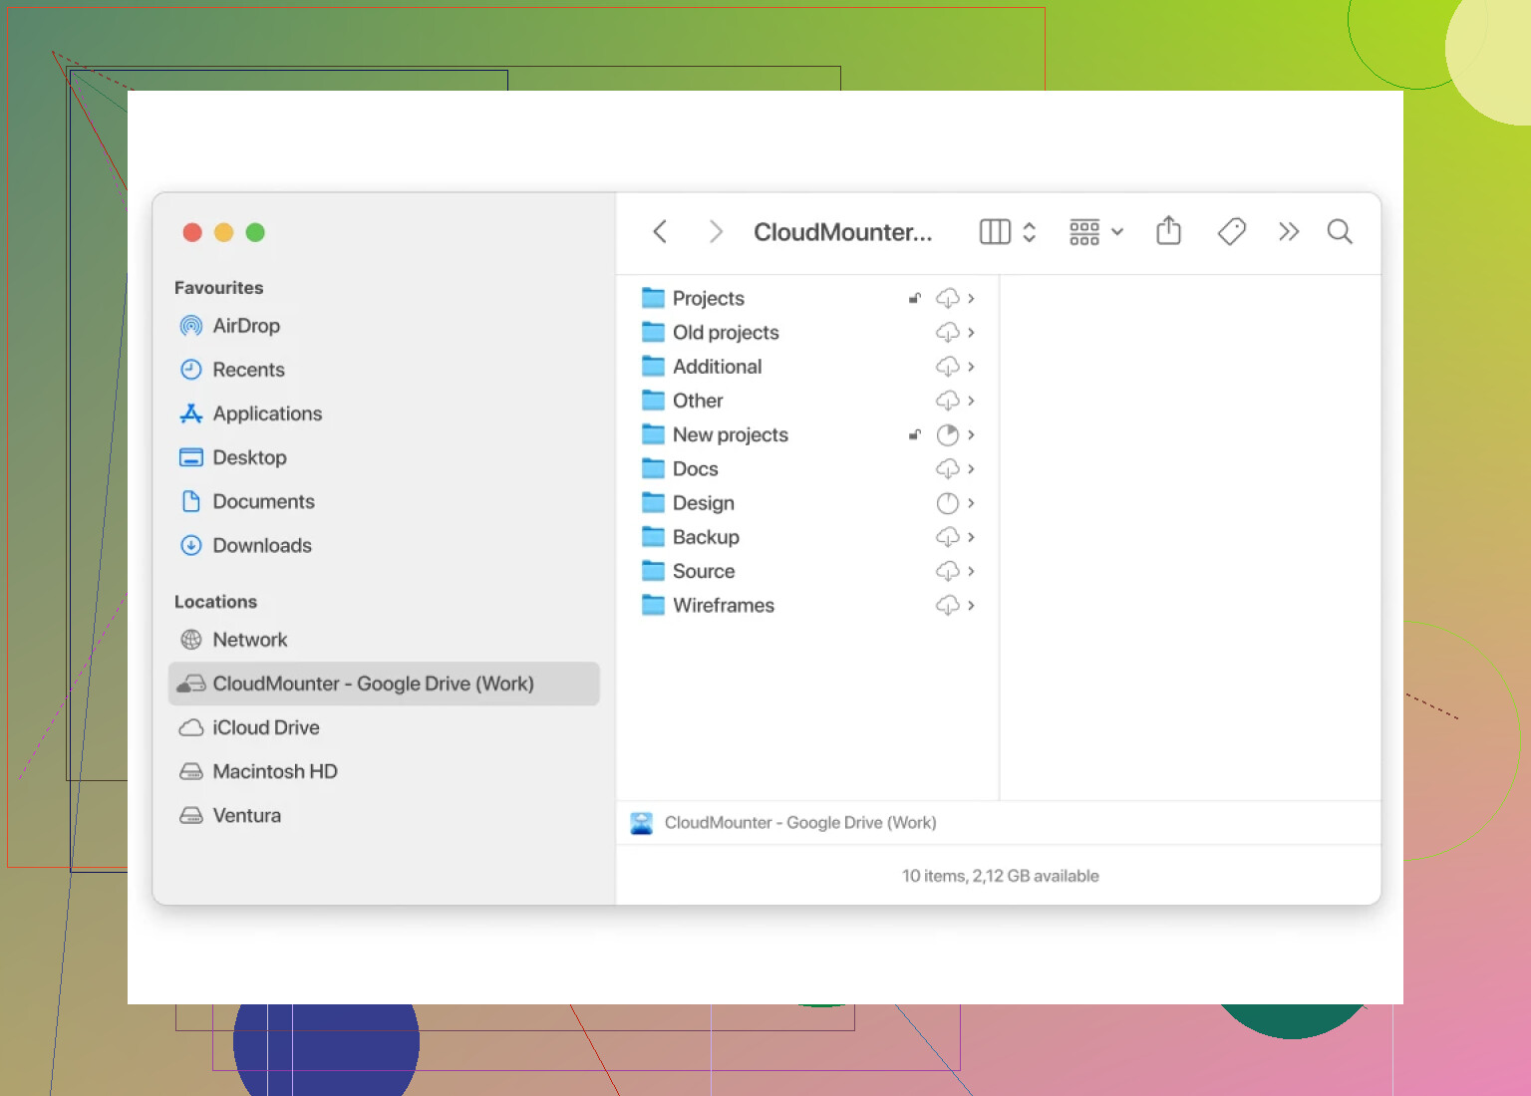The image size is (1531, 1096).
Task: Select the Additional folder
Action: pos(807,366)
